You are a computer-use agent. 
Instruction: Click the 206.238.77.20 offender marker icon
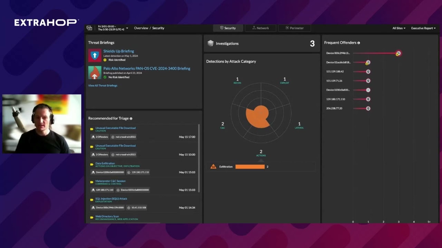click(x=368, y=108)
